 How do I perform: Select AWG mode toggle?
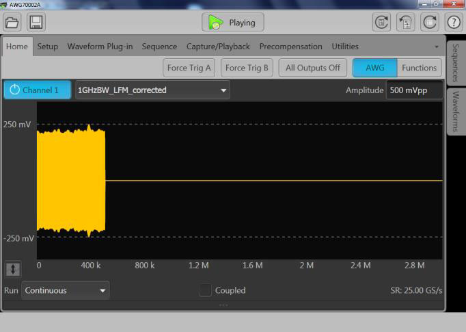click(x=374, y=68)
